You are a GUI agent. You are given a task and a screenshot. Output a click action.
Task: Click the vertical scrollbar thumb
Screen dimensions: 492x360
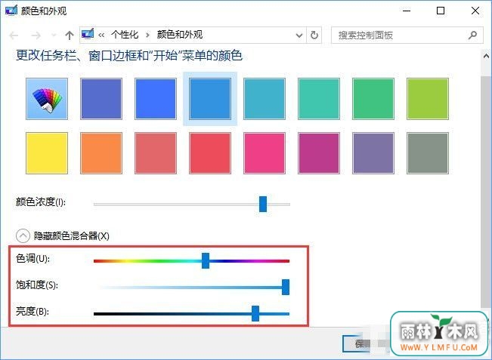486,191
